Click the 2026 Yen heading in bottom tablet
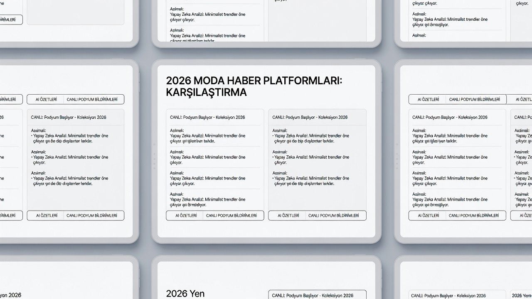Image resolution: width=532 pixels, height=299 pixels. [185, 294]
